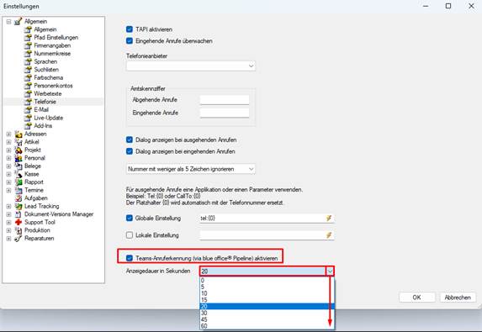
Task: Select 5 seconds in the dropdown list
Action: coord(267,287)
